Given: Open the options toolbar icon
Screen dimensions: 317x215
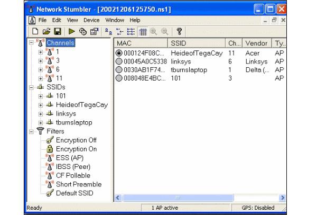Looking at the screenshot, I should point(94,31).
